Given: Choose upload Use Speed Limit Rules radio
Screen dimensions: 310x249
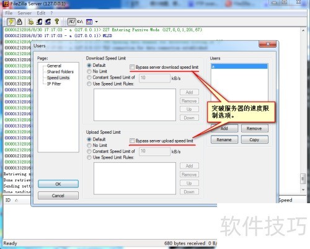Looking at the screenshot, I should (x=89, y=157).
